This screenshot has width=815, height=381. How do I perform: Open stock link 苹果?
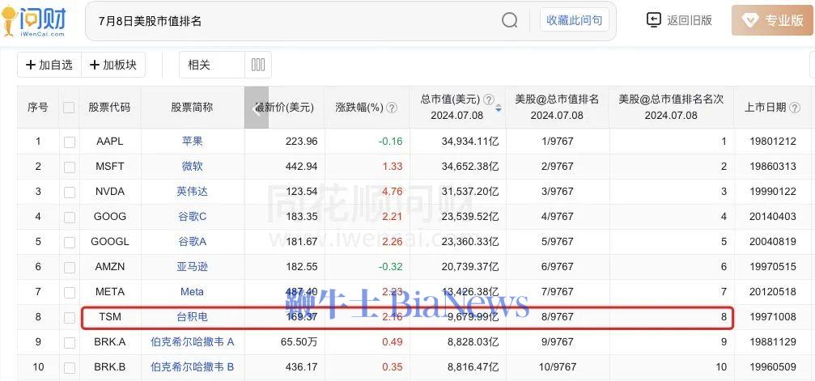(x=193, y=141)
